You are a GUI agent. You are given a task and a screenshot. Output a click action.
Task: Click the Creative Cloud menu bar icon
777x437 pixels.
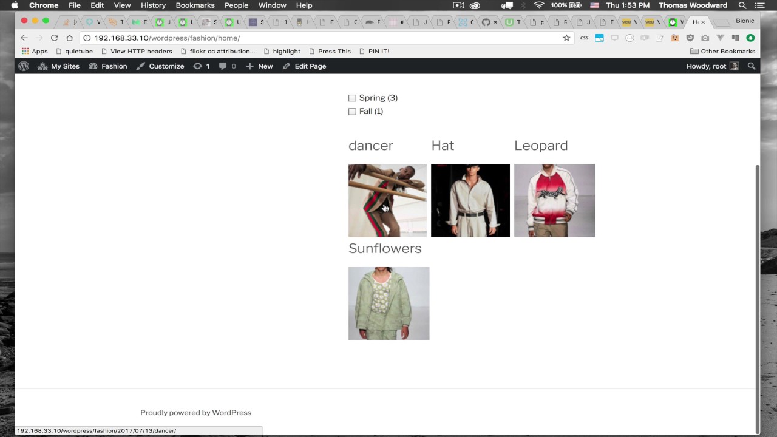pyautogui.click(x=475, y=5)
